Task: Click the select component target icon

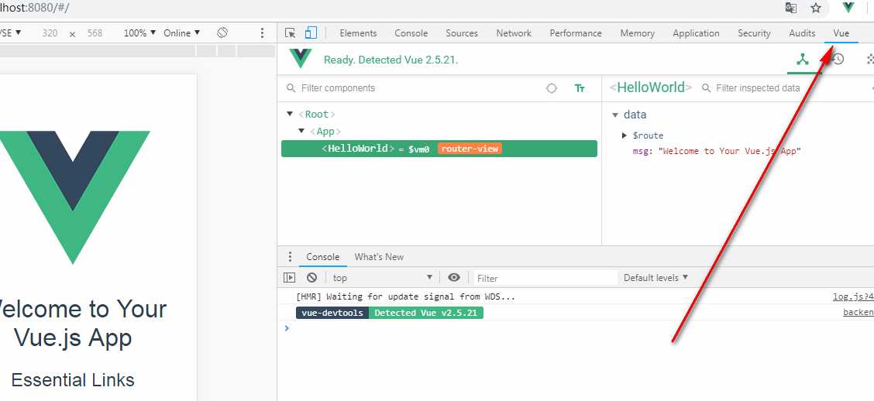Action: click(x=551, y=88)
